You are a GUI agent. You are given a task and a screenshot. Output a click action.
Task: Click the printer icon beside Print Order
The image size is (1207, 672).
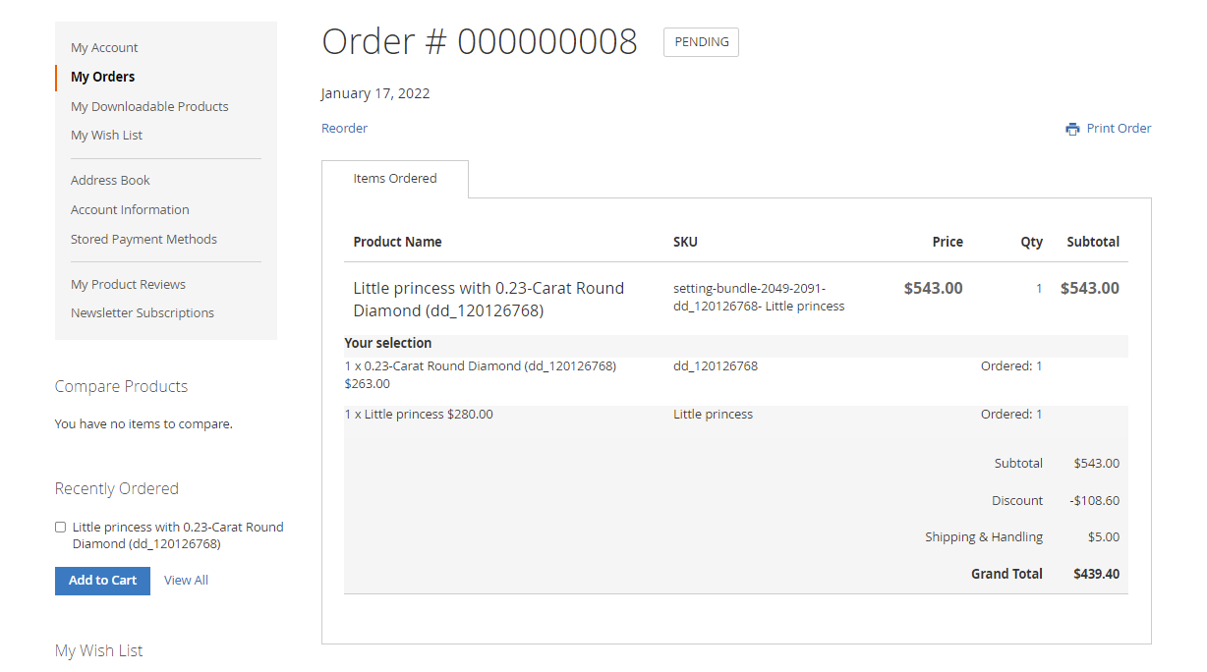point(1072,129)
